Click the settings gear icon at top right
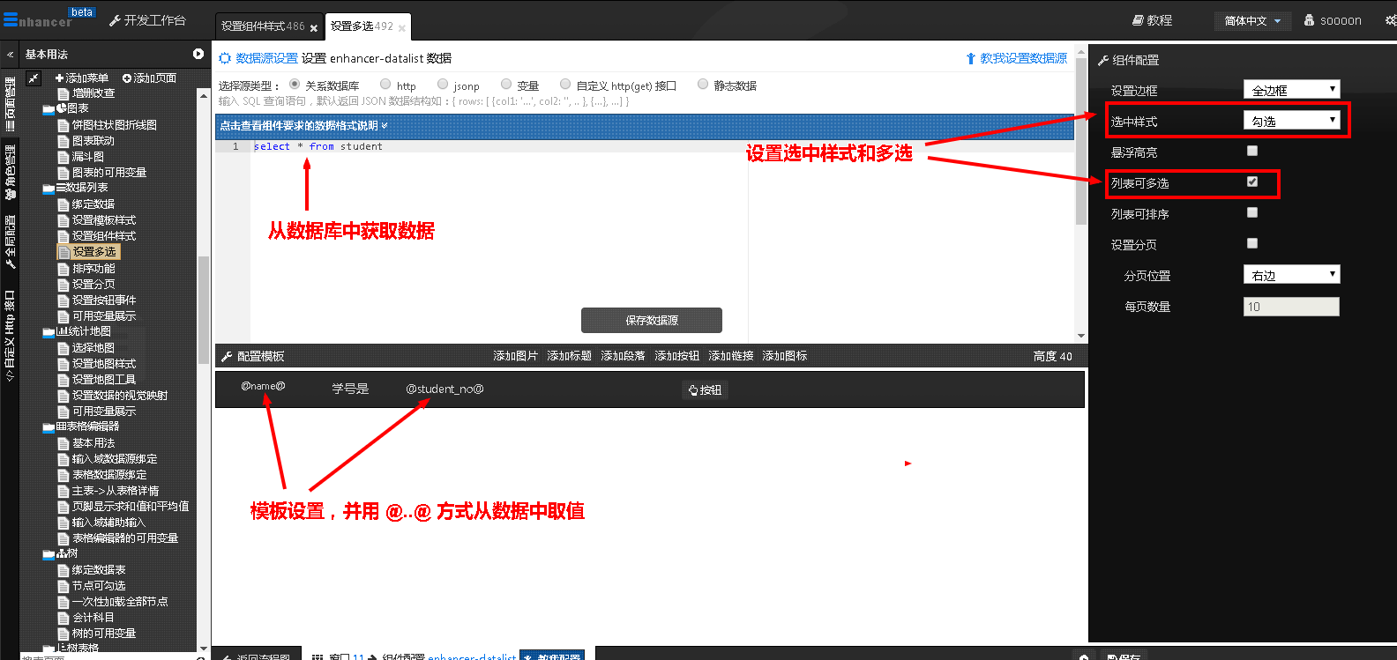 [1390, 20]
